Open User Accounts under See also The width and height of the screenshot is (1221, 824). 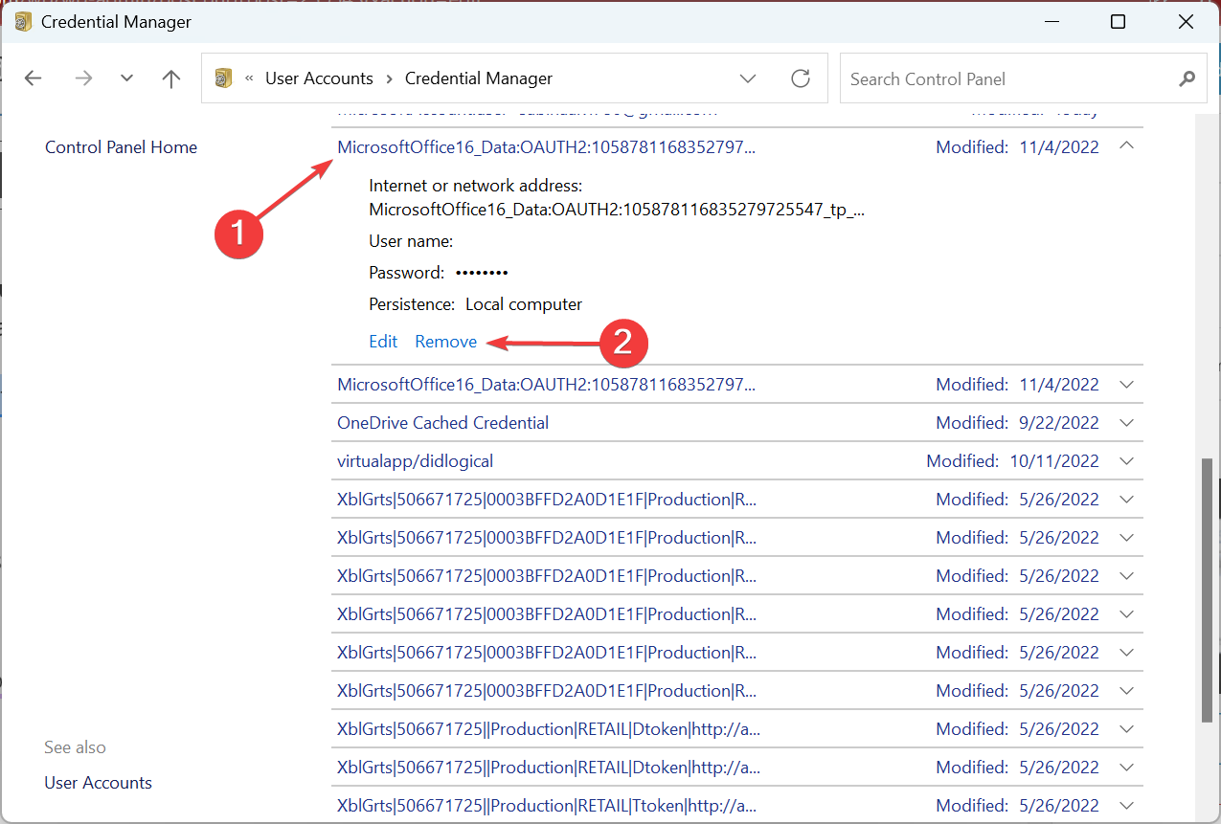click(x=99, y=783)
